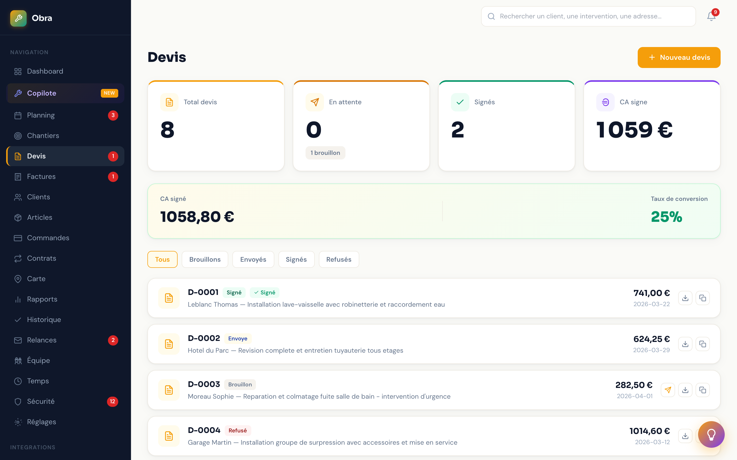
Task: Duplicate quote D-0002
Action: pos(702,344)
